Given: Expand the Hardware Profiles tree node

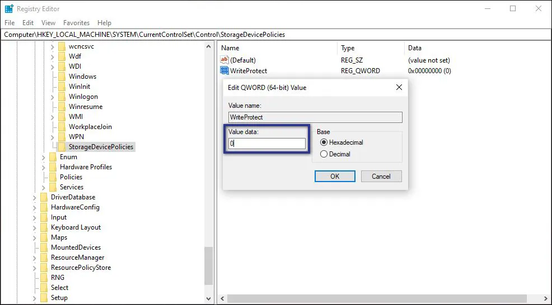Looking at the screenshot, I should (x=44, y=167).
